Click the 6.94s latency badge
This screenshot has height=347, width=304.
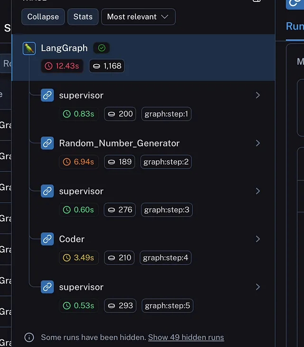click(x=79, y=162)
